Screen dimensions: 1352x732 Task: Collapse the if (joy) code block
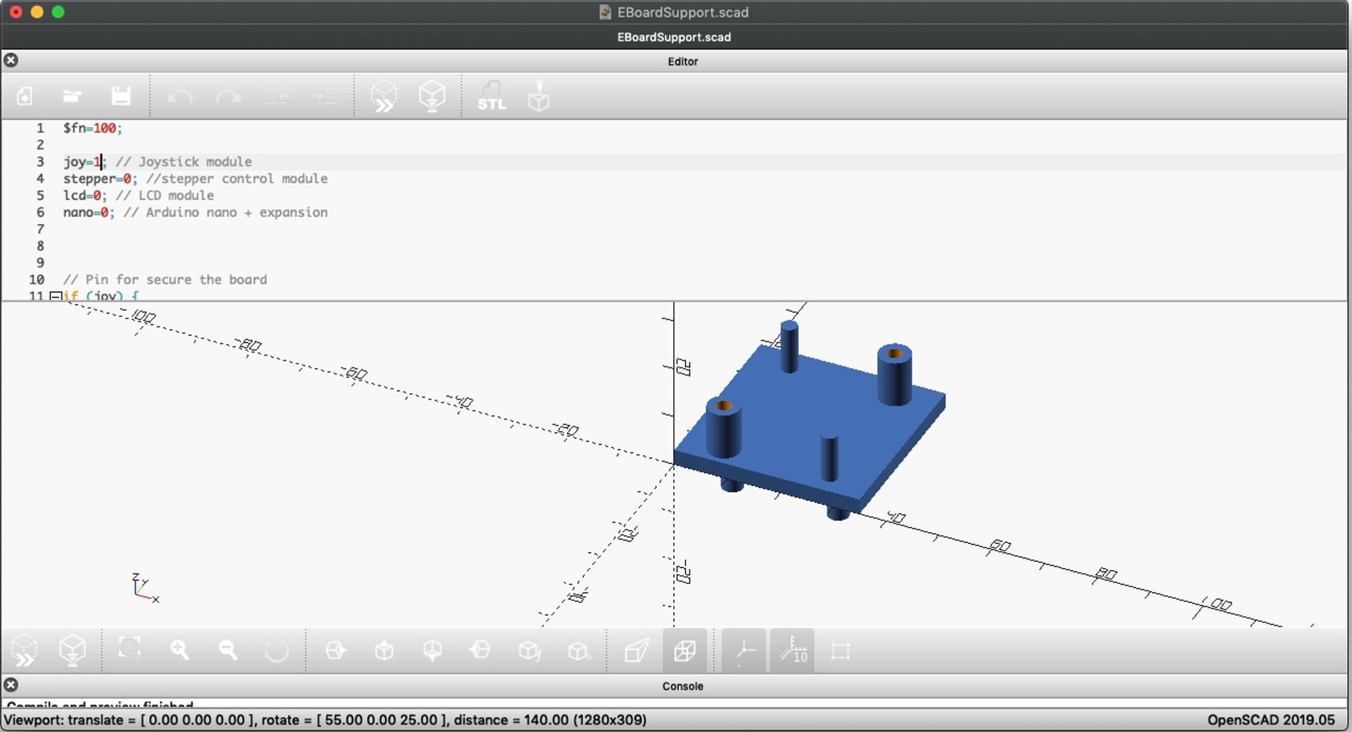coord(55,296)
